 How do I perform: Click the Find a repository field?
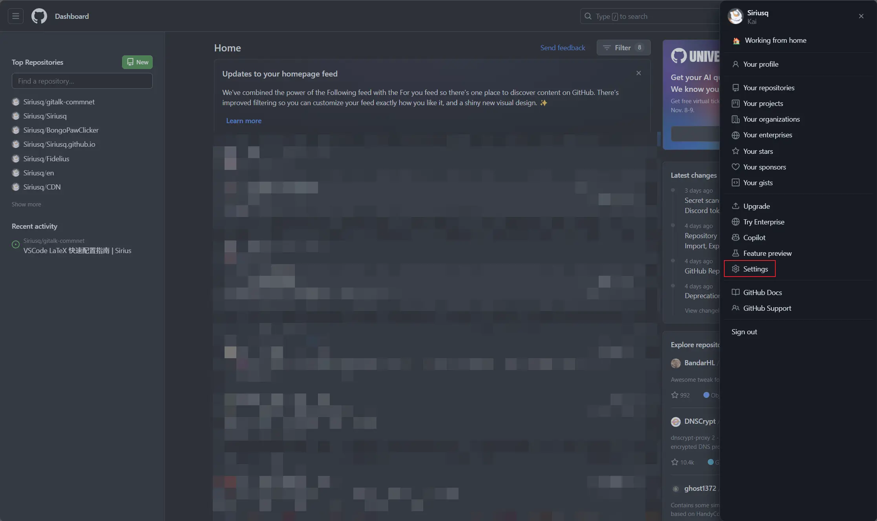(x=82, y=81)
